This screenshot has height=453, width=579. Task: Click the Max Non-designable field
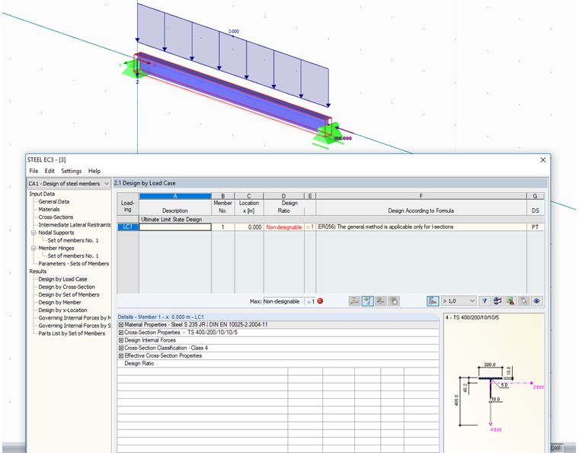pyautogui.click(x=283, y=301)
